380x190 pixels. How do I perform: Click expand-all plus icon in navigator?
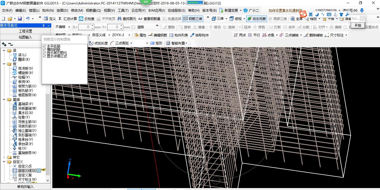pos(4,44)
